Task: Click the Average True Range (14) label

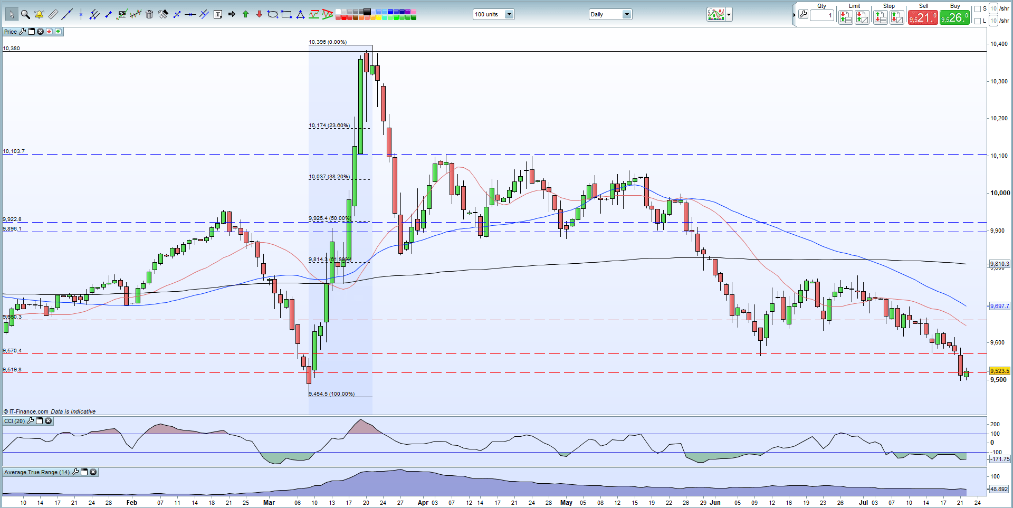Action: point(37,472)
